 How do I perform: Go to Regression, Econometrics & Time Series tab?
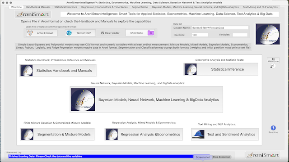click(104, 7)
